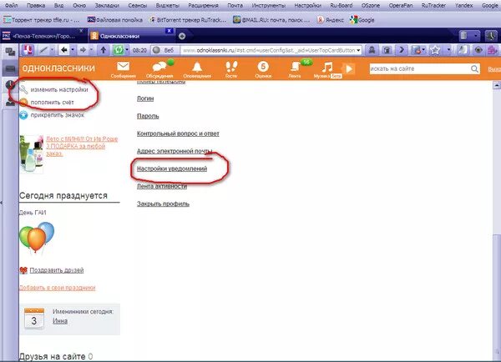Open Оценки icon with number 5
501x362 pixels.
(263, 67)
